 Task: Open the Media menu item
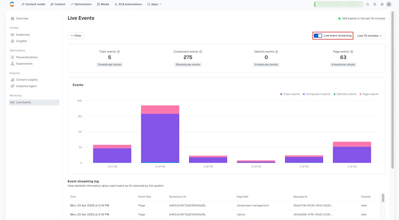(x=103, y=4)
